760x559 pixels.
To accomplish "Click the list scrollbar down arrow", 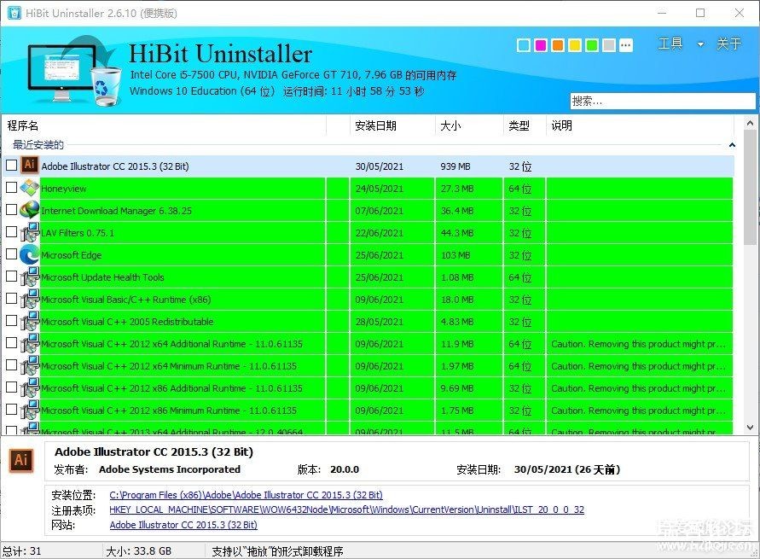I will (751, 427).
